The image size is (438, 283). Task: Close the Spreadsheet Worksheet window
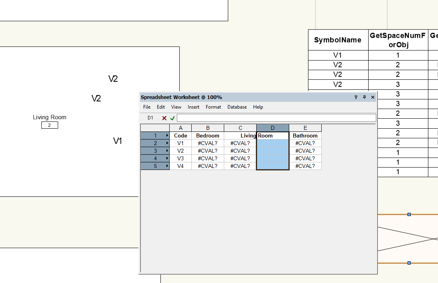[x=373, y=97]
